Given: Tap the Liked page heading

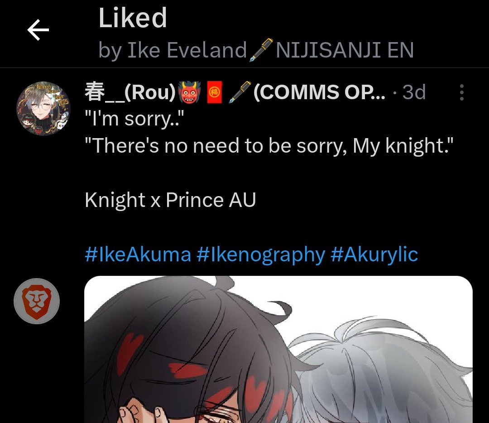Looking at the screenshot, I should click(x=133, y=18).
